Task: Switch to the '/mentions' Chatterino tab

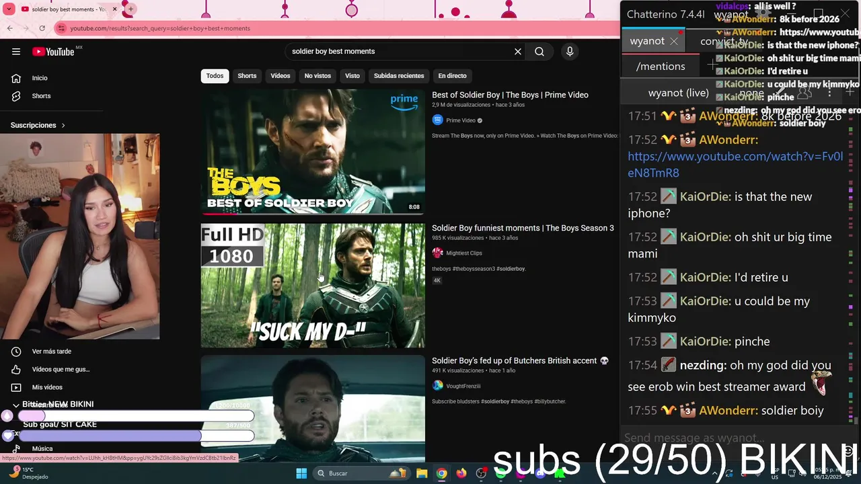Action: coord(661,66)
